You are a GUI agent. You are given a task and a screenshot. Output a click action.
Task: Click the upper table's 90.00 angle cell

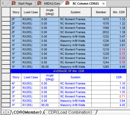click(49, 67)
